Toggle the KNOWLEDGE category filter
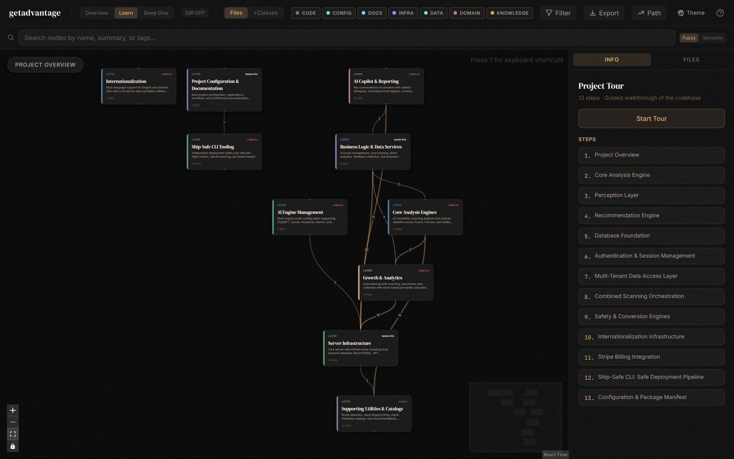This screenshot has height=459, width=734. [x=509, y=13]
